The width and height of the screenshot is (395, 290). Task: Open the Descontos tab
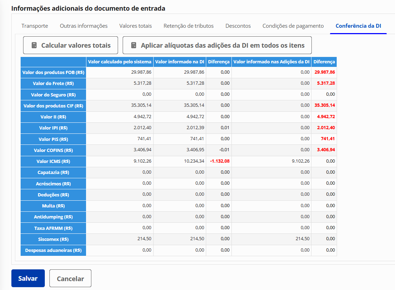(238, 26)
